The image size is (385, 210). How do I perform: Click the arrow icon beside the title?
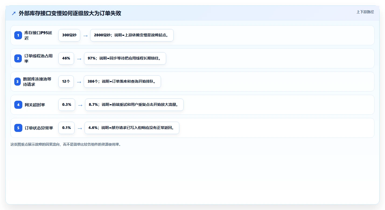[14, 13]
